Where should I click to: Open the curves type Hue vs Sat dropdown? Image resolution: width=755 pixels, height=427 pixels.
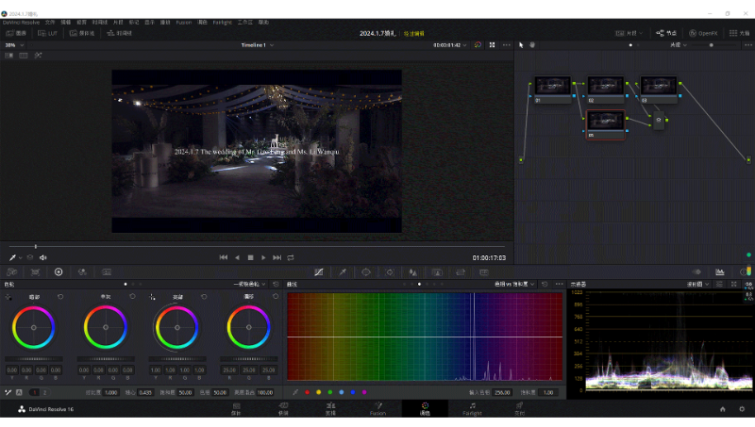pos(514,284)
